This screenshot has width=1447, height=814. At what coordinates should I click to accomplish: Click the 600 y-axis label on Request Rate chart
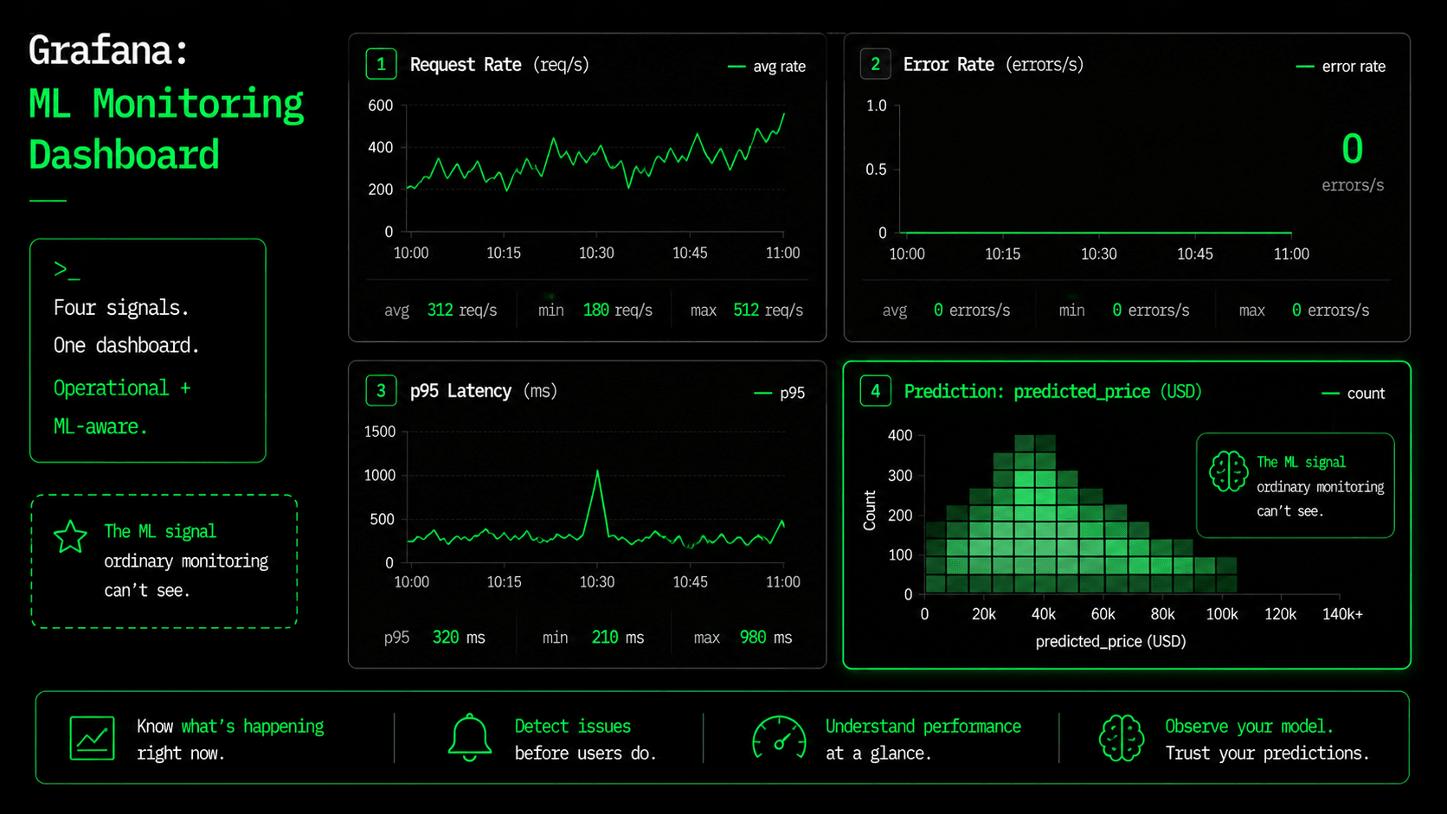pos(381,105)
